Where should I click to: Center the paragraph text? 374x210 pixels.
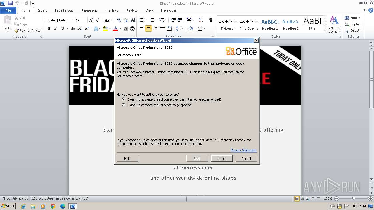click(x=148, y=29)
